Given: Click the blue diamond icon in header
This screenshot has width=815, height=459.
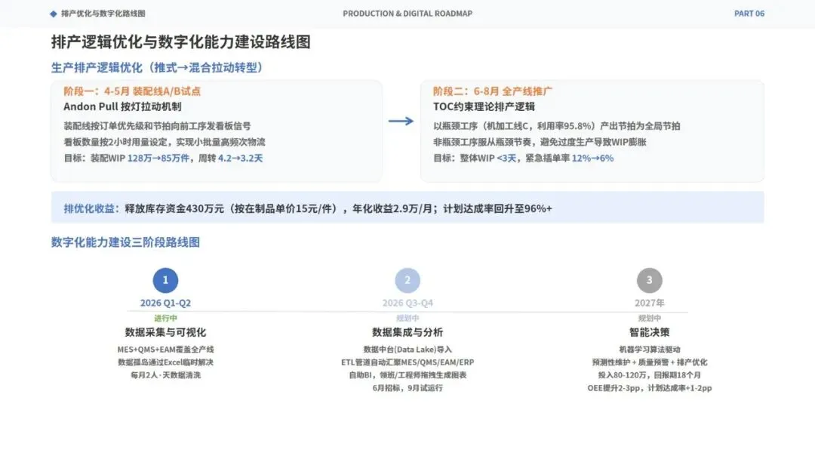Looking at the screenshot, I should point(53,14).
